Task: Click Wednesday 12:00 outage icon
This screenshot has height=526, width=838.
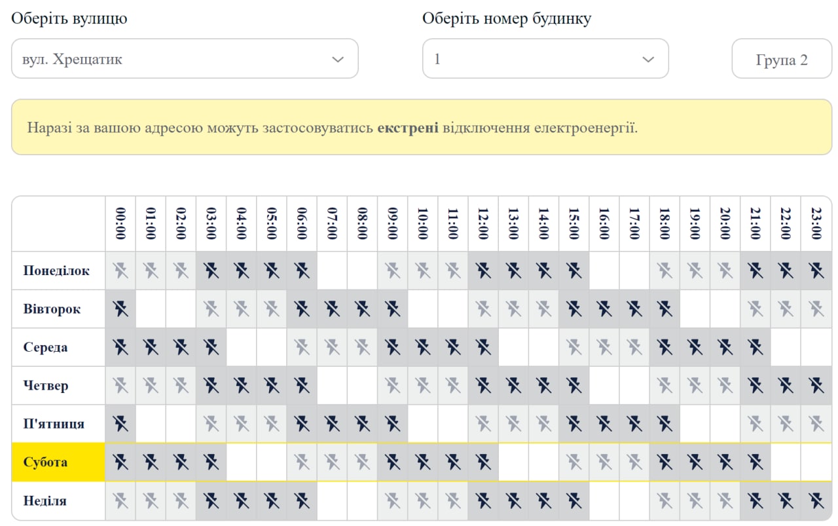Action: (483, 347)
